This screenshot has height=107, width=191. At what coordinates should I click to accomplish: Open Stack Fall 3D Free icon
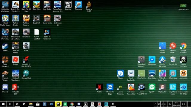[x=26, y=7]
